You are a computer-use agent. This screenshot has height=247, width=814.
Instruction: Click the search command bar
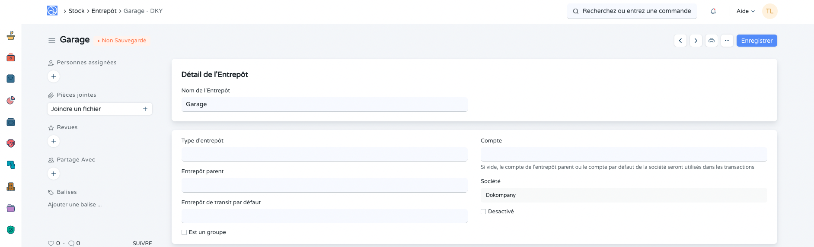[x=632, y=11]
